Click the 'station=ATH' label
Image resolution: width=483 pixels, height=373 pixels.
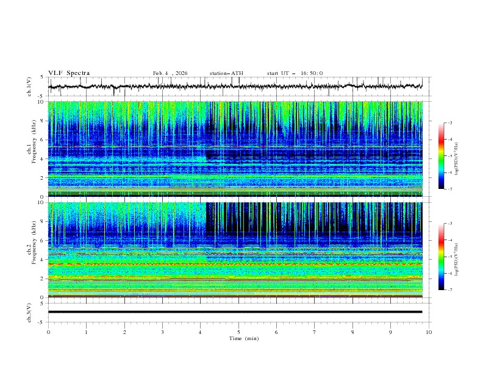(x=226, y=73)
